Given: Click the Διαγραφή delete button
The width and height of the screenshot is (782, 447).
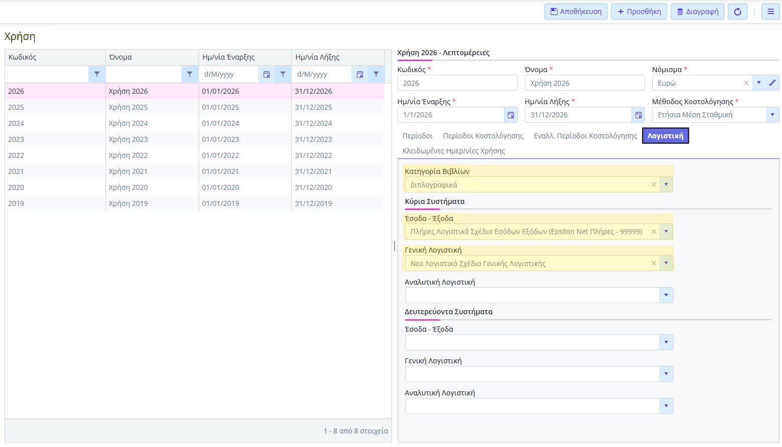Looking at the screenshot, I should pyautogui.click(x=697, y=12).
